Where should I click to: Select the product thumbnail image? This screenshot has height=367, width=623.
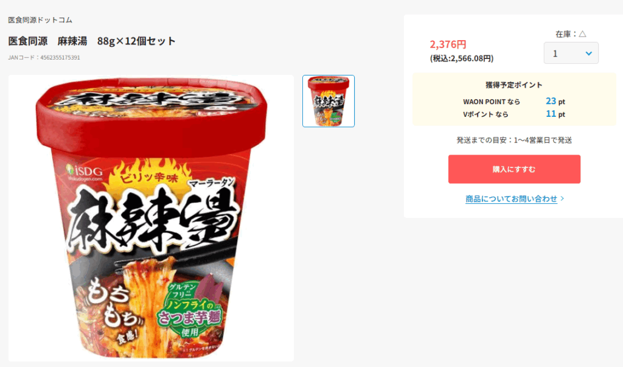click(x=328, y=101)
